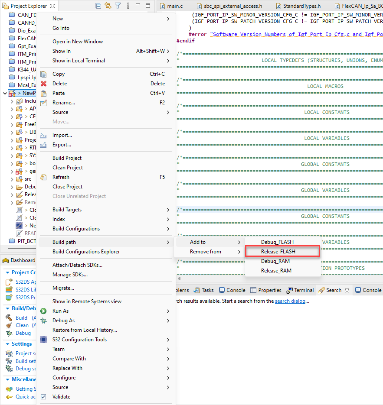
Task: Expand the src folder node
Action: (12, 179)
